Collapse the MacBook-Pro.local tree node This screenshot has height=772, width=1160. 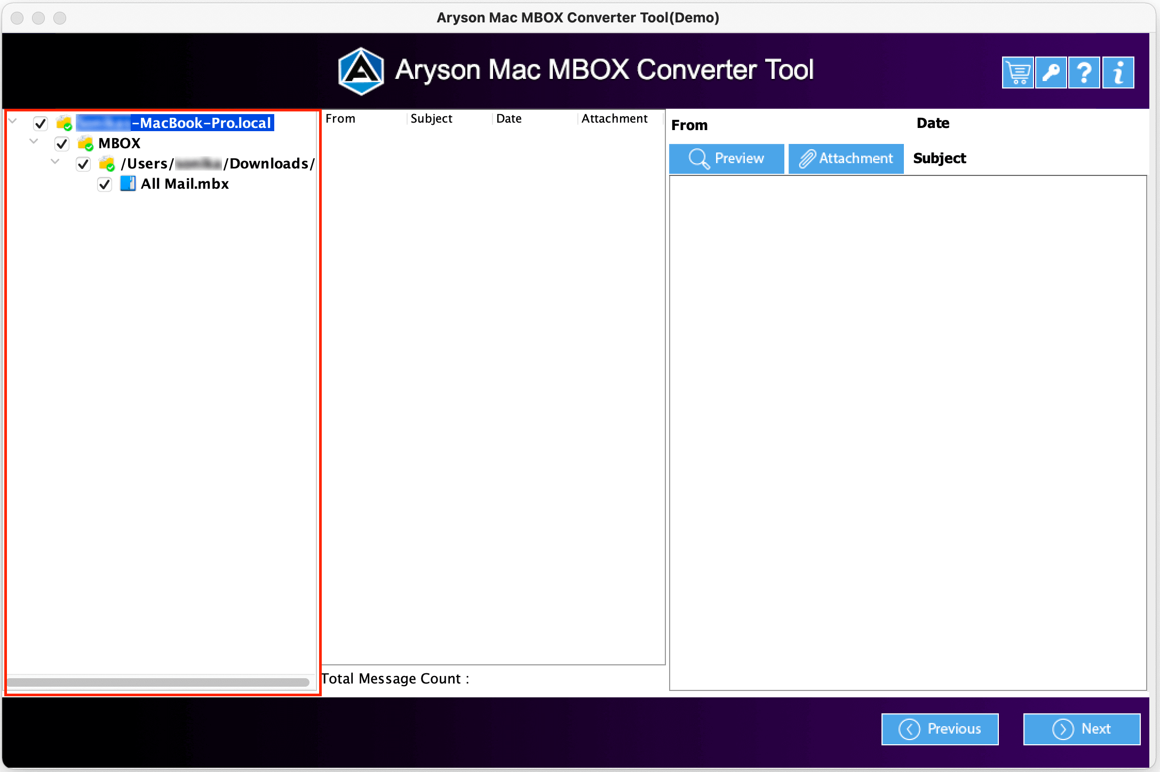13,122
